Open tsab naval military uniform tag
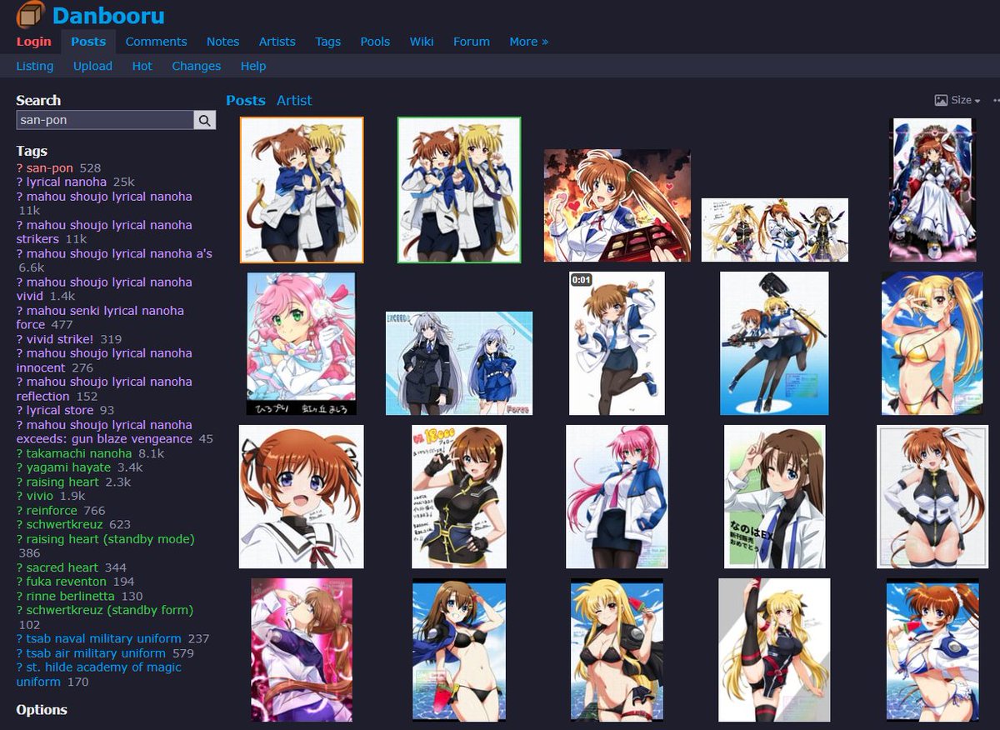The width and height of the screenshot is (1000, 730). click(x=104, y=638)
